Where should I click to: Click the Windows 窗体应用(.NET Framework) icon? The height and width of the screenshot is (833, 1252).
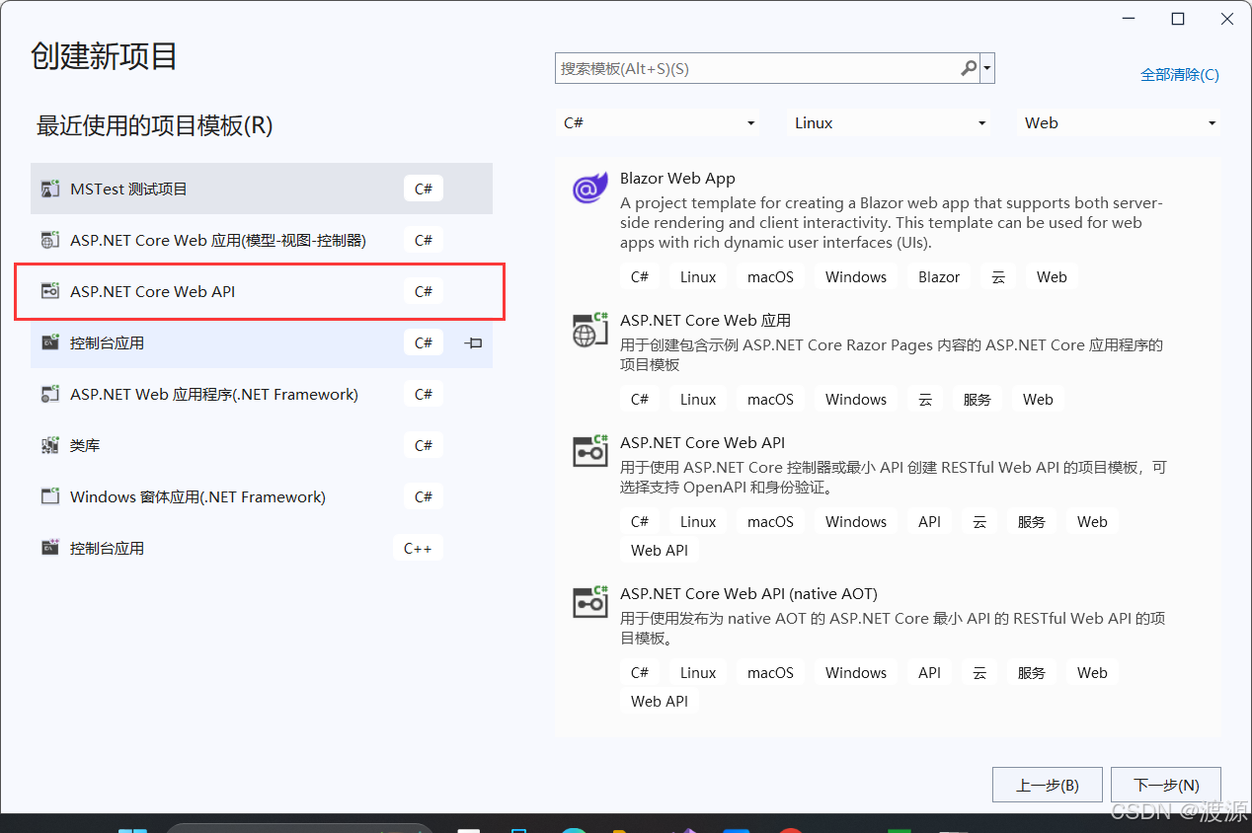(50, 496)
